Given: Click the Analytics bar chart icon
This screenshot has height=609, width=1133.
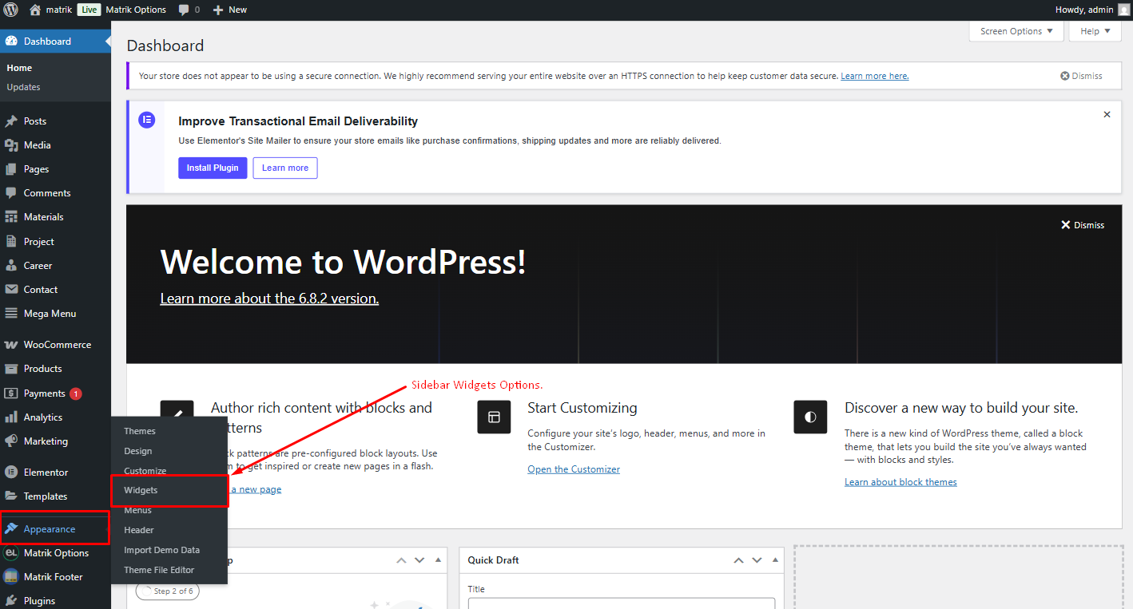Looking at the screenshot, I should pyautogui.click(x=11, y=417).
